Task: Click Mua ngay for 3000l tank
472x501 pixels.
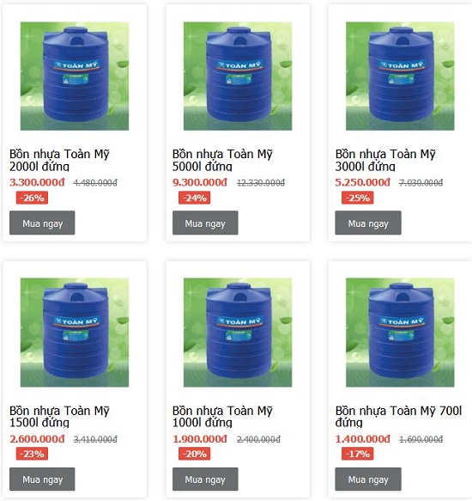Action: [x=368, y=223]
